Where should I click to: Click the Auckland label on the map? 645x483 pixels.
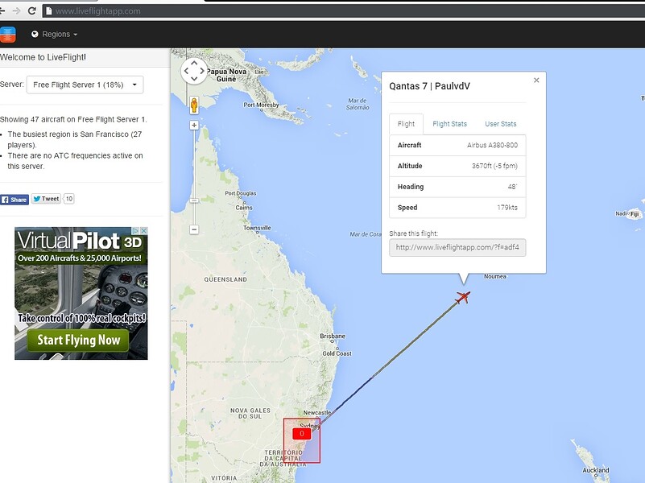(x=596, y=470)
